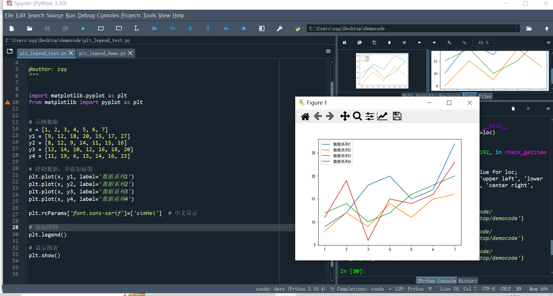Open editor pane options menu

[x=328, y=51]
